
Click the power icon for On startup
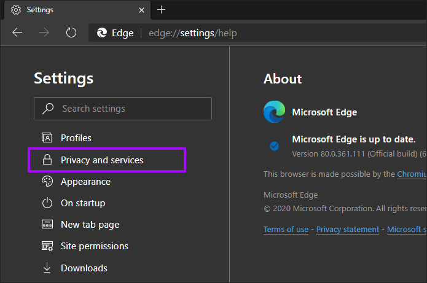47,203
